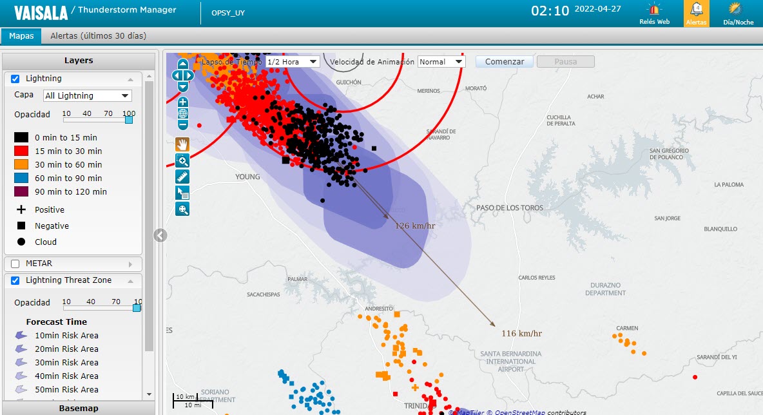Open the Velocidad de Animación dropdown

point(441,62)
